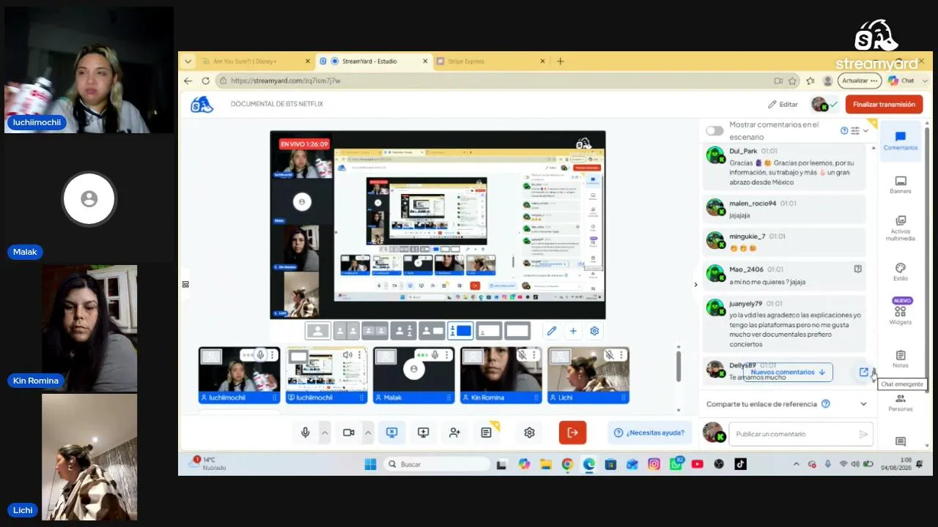Expand microphone options arrow
Viewport: 938px width, 527px height.
pyautogui.click(x=325, y=433)
